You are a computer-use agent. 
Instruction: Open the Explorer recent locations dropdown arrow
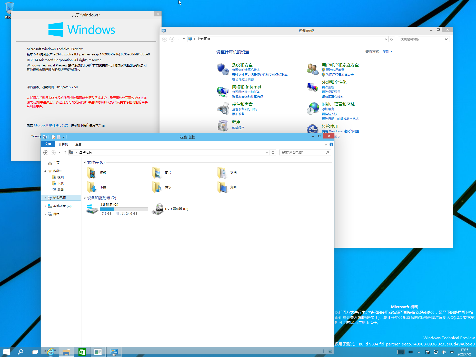(59, 152)
